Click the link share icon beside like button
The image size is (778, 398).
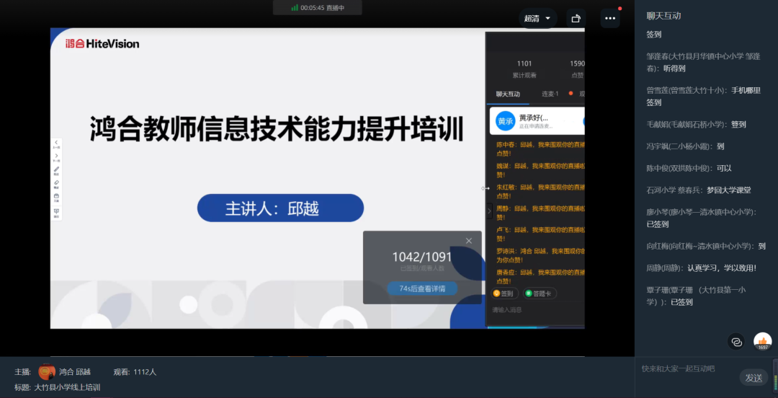click(736, 342)
